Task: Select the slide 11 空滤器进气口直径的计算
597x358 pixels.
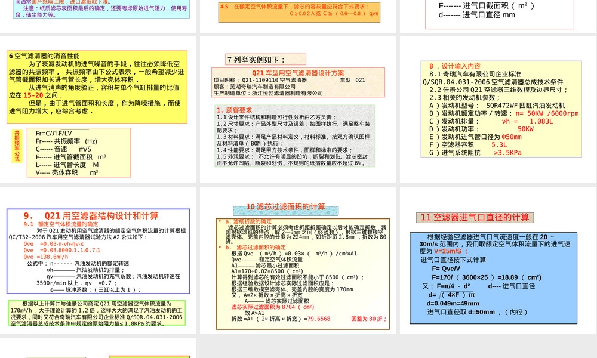Action: 498,260
